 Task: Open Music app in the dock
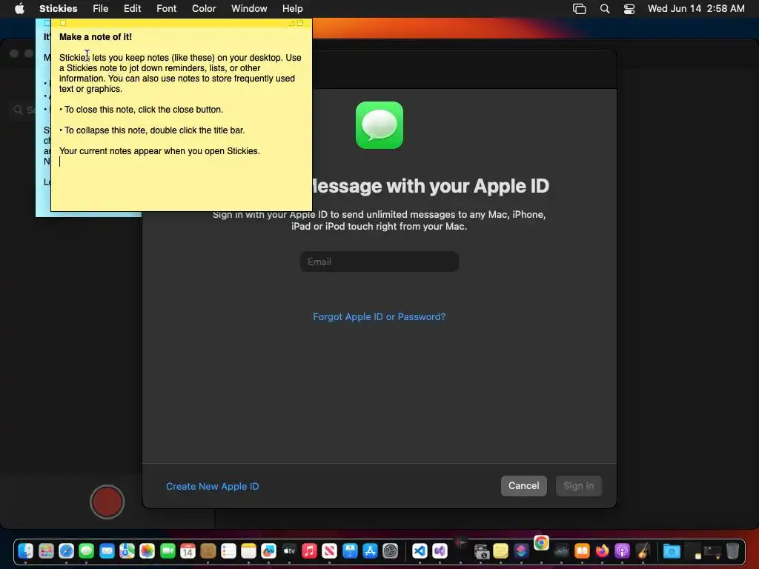[x=309, y=550]
